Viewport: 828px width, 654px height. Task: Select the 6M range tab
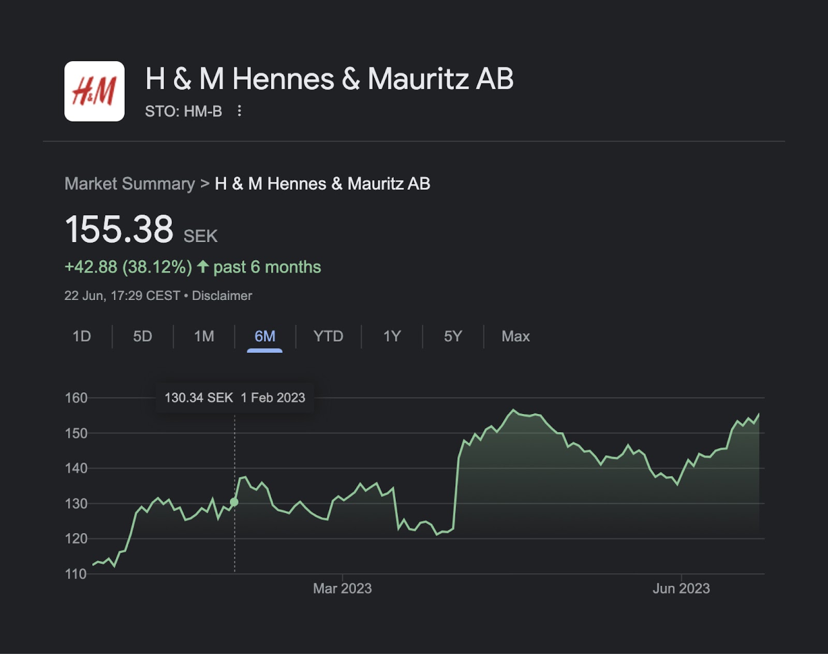click(265, 336)
